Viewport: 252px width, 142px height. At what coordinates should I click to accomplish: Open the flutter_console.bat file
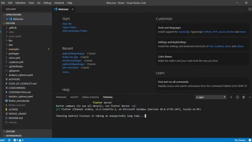[x=19, y=101]
